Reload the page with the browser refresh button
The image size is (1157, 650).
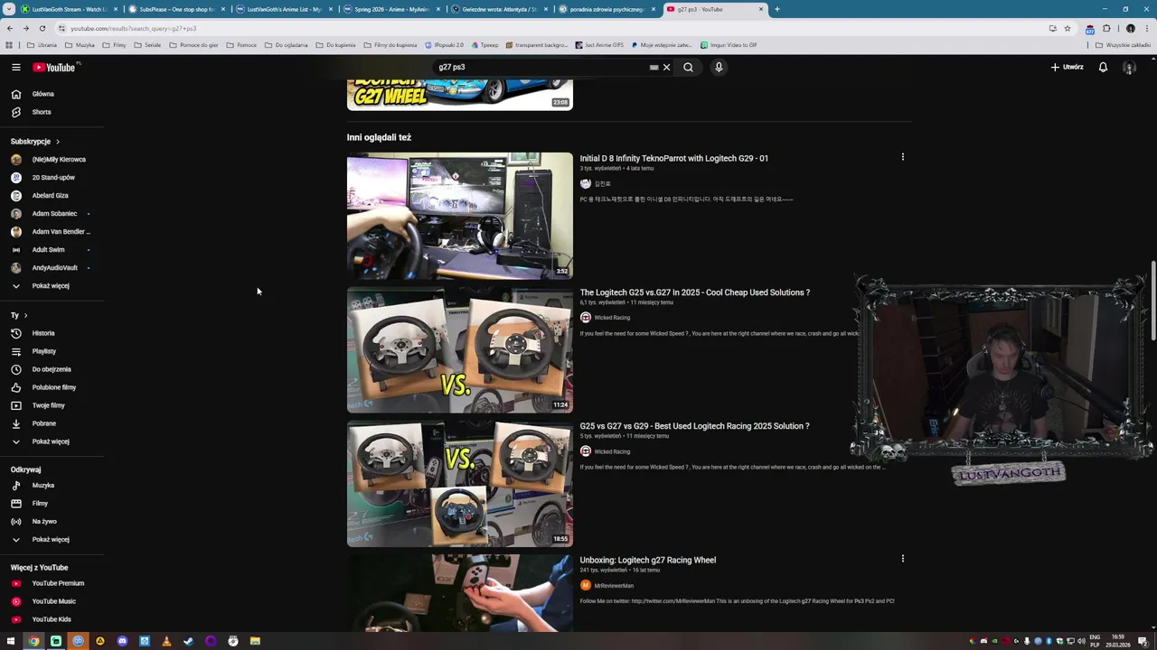[x=42, y=28]
